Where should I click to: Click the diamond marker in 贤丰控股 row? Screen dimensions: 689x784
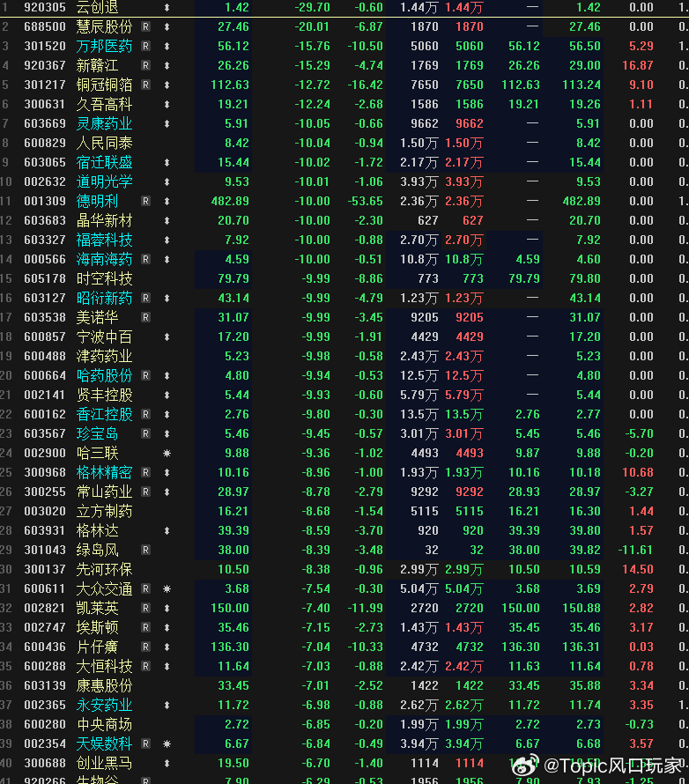pyautogui.click(x=167, y=396)
